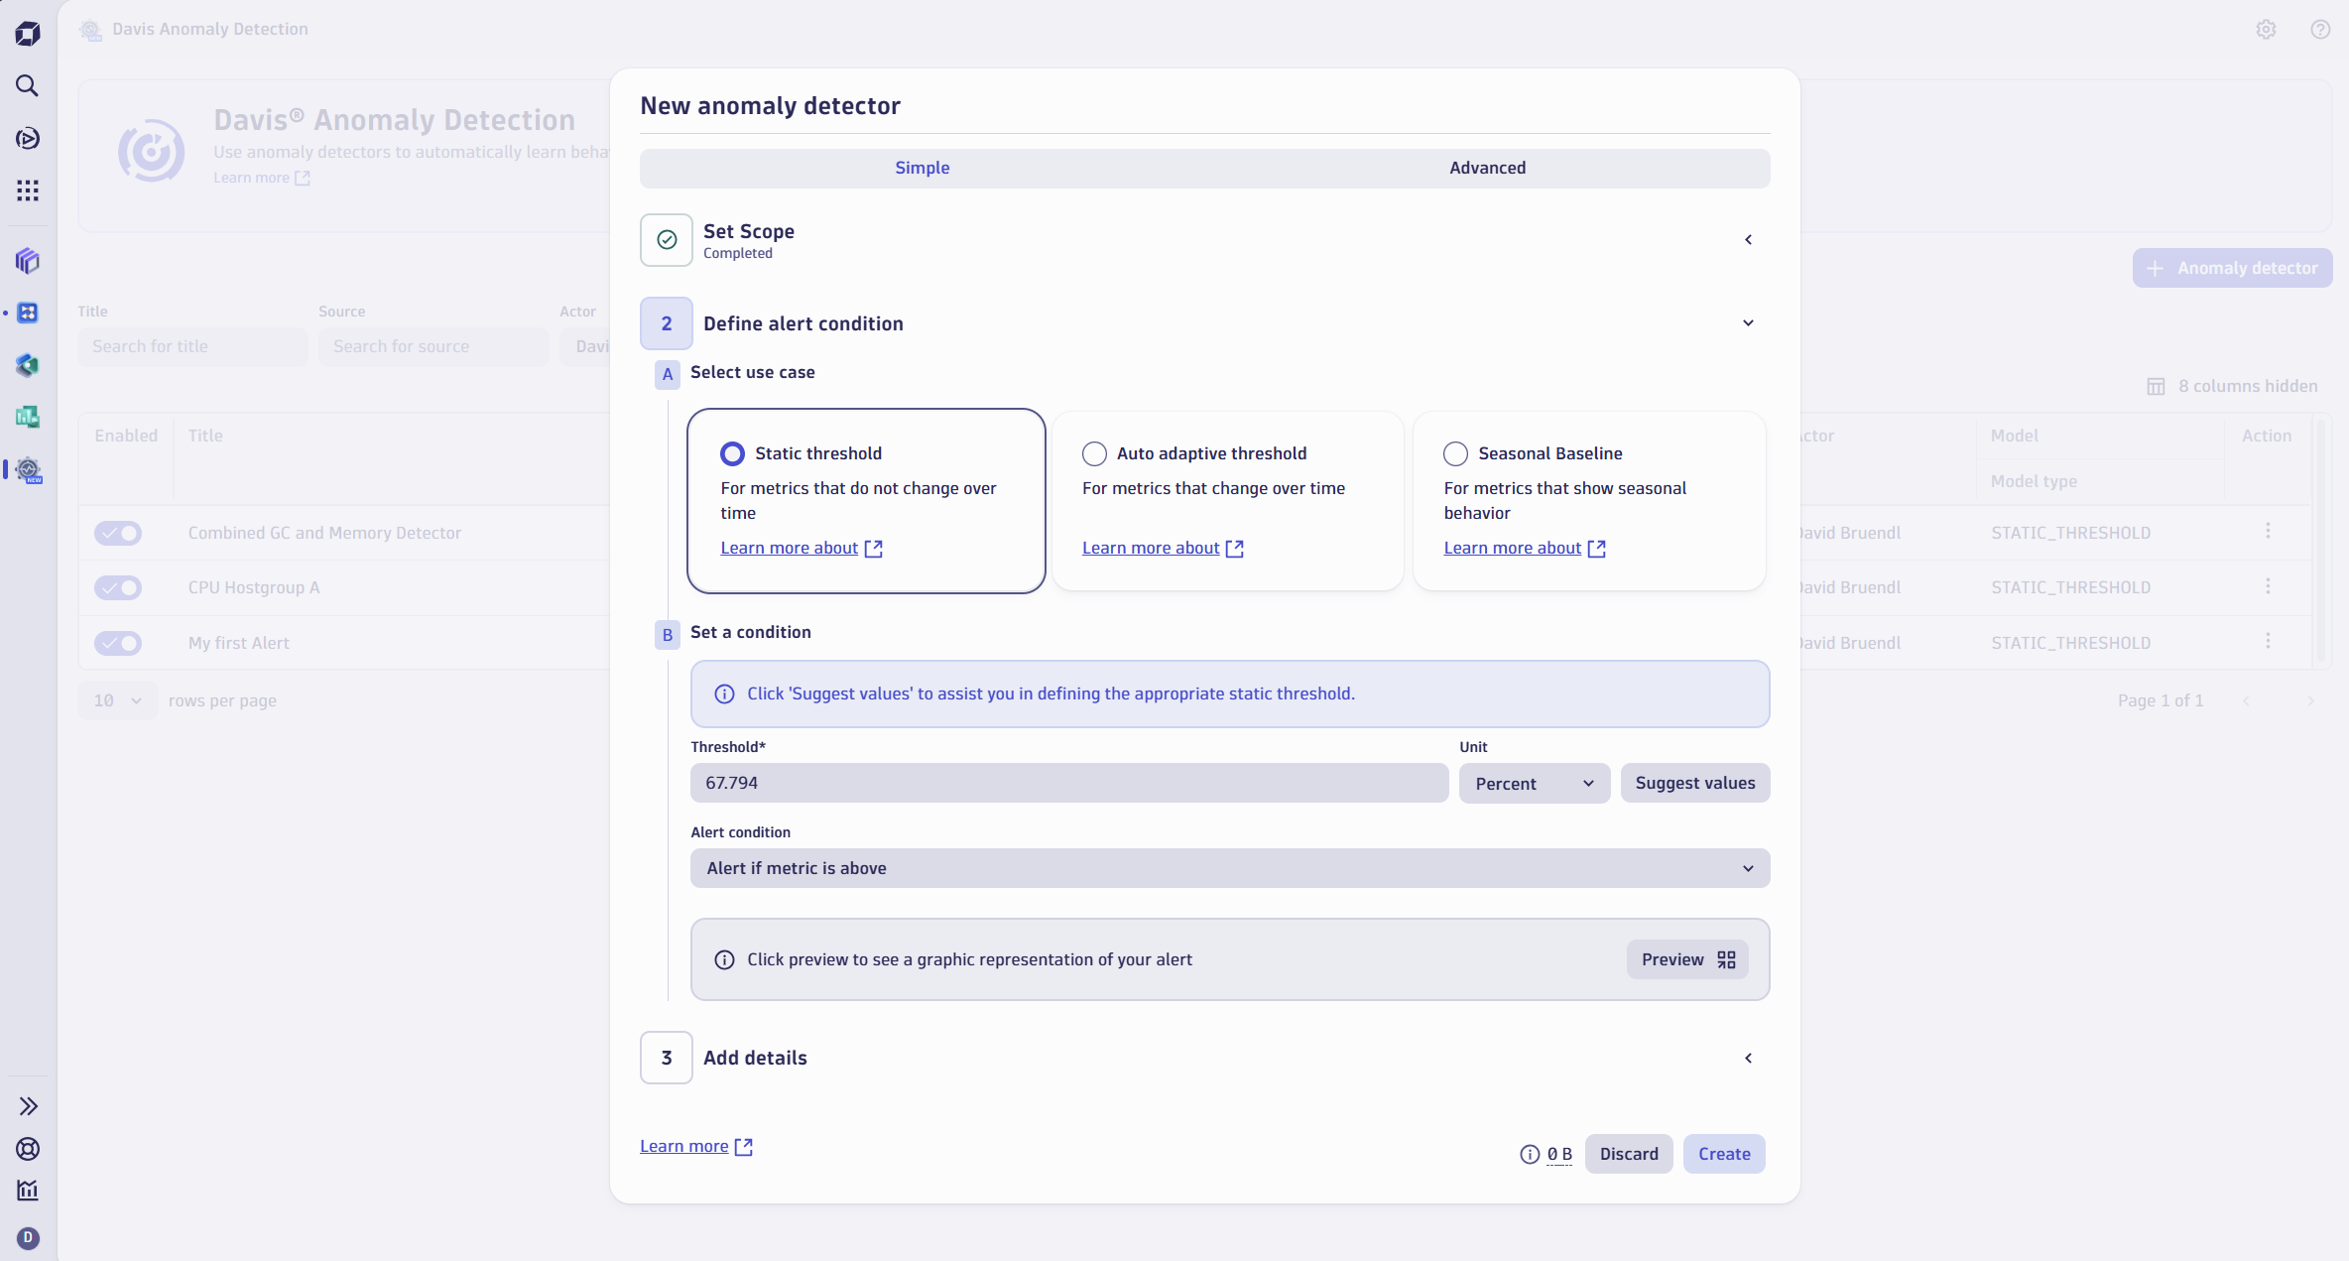Image resolution: width=2349 pixels, height=1261 pixels.
Task: Expand the sidebar with double chevron
Action: coord(28,1106)
